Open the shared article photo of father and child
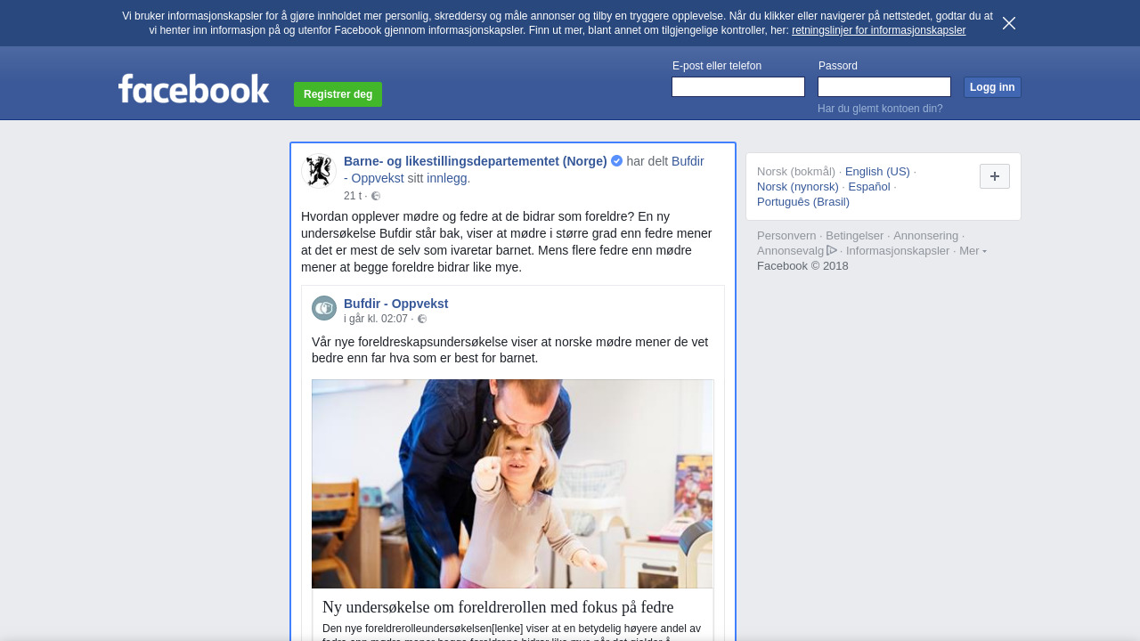Image resolution: width=1140 pixels, height=641 pixels. 512,483
